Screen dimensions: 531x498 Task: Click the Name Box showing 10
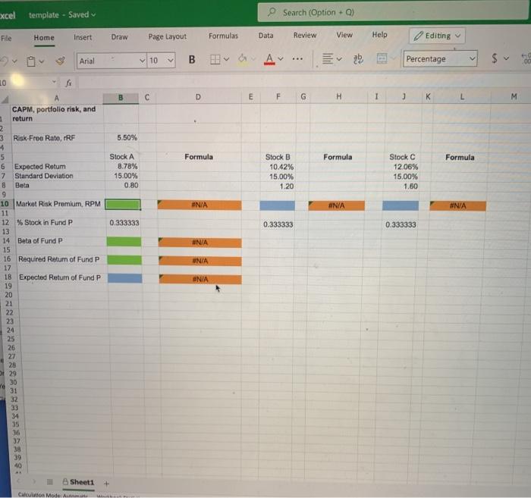click(x=29, y=82)
